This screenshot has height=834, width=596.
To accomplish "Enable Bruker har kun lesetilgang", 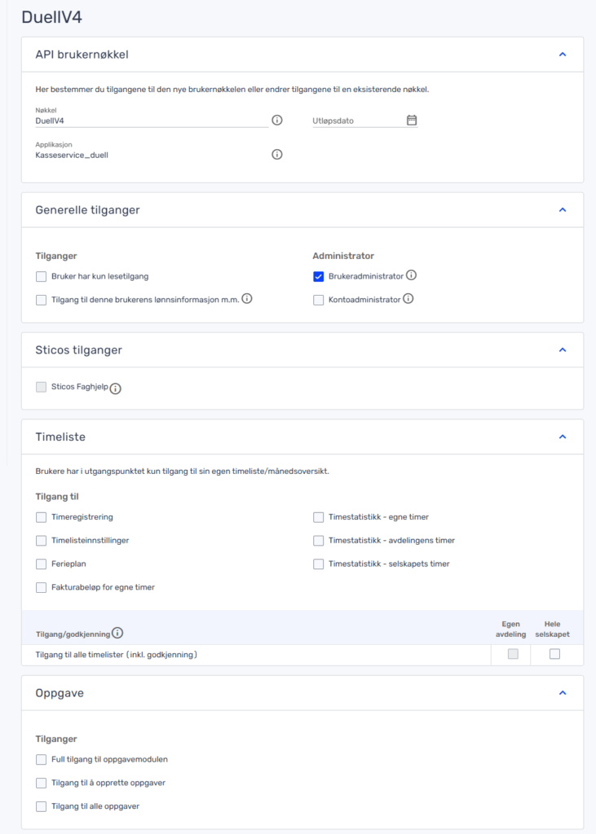I will (41, 277).
